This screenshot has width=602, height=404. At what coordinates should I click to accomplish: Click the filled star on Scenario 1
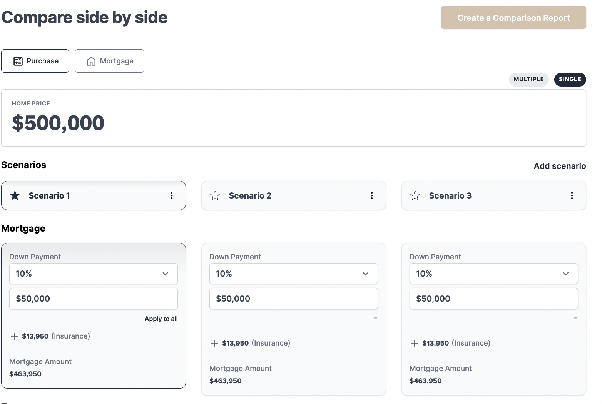point(15,195)
